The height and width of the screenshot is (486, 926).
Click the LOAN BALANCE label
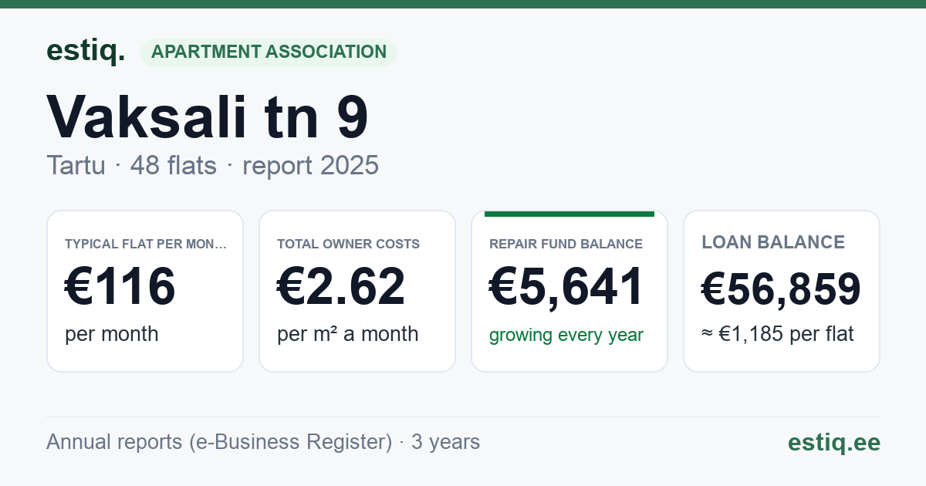coord(773,242)
